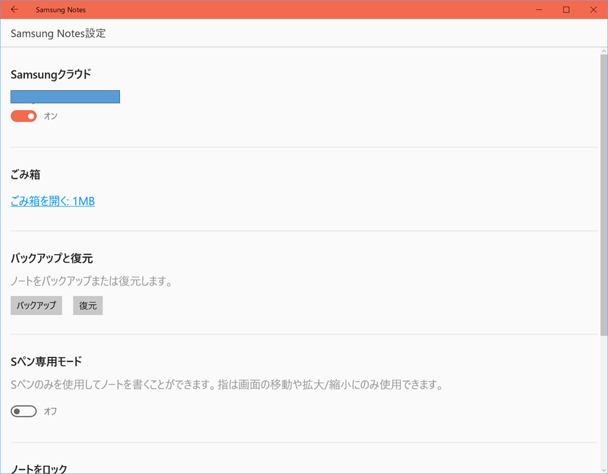Select the Sペン専用モード heading
Image resolution: width=608 pixels, height=474 pixels.
46,361
